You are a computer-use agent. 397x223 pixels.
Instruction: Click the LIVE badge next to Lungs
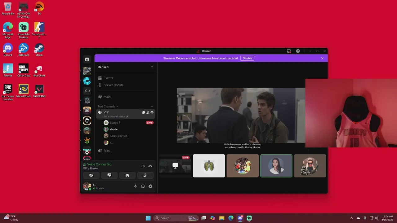click(150, 123)
